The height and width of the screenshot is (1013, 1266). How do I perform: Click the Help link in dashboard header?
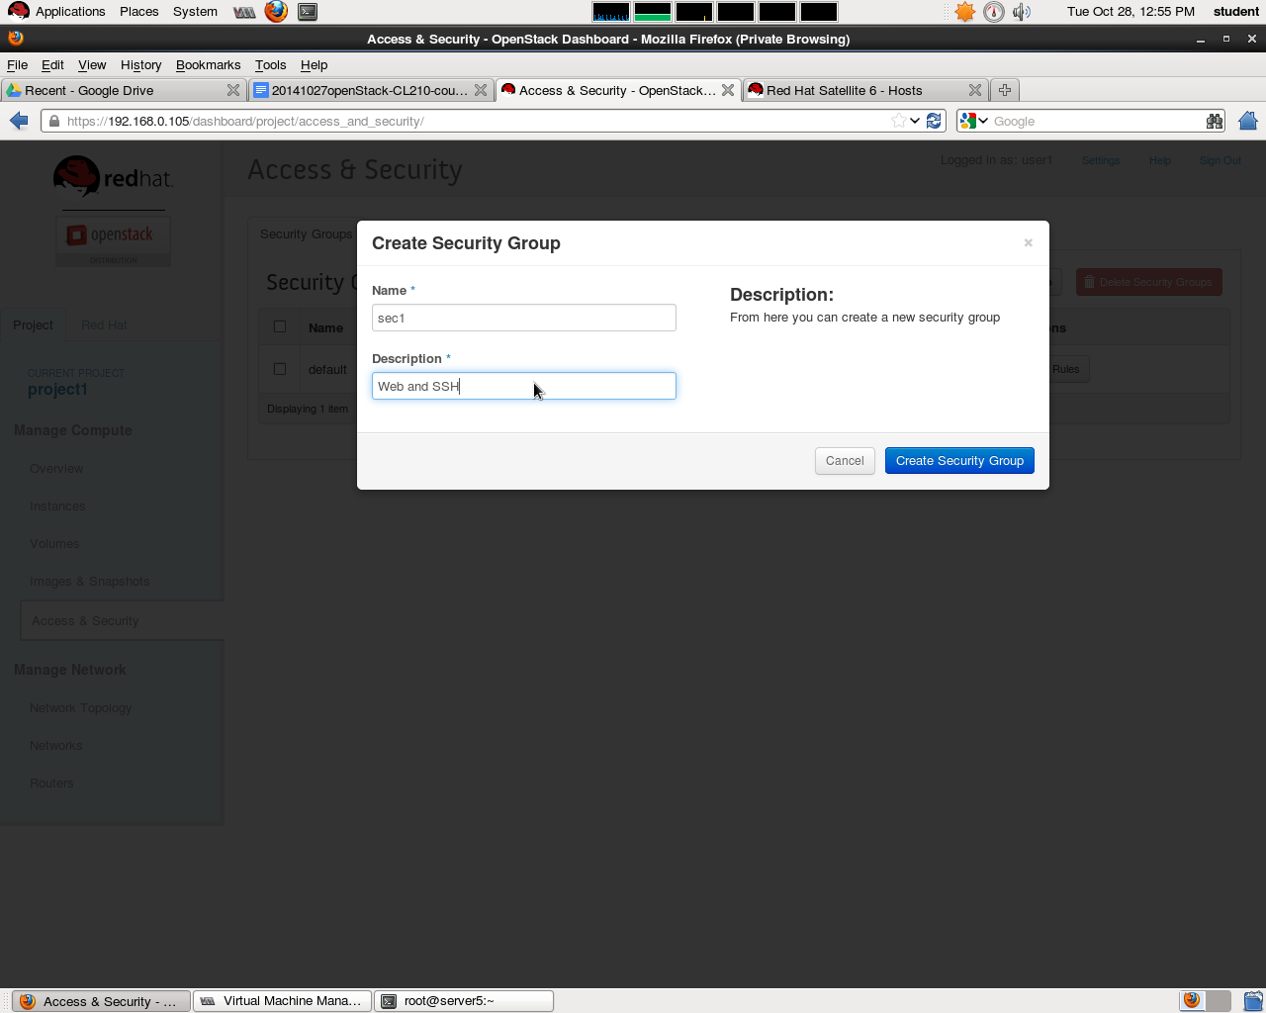tap(1160, 160)
